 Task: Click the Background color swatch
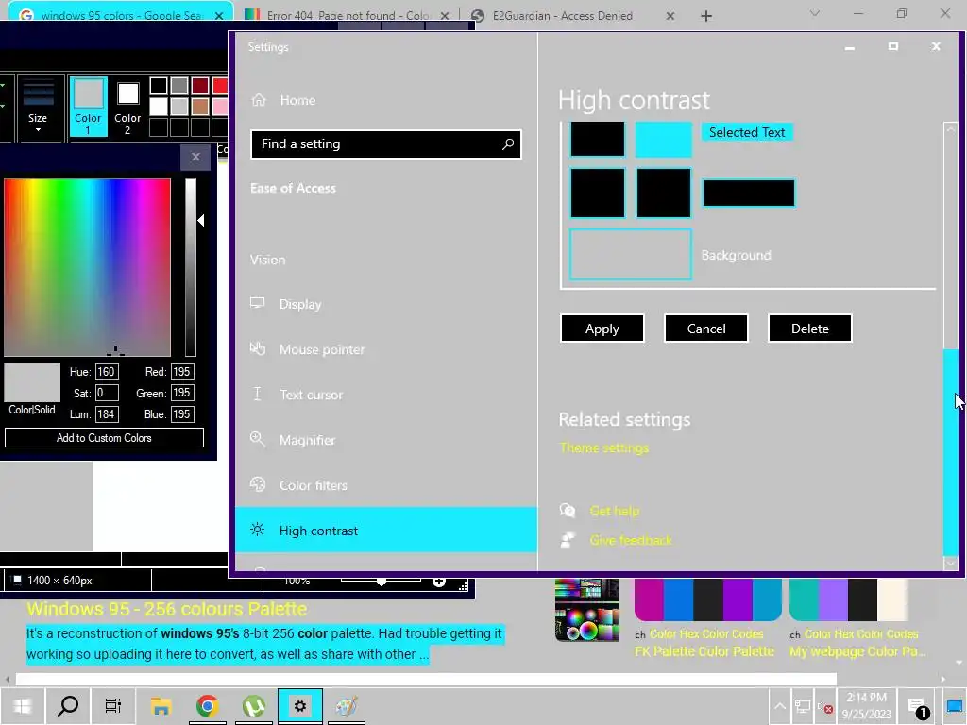point(630,254)
